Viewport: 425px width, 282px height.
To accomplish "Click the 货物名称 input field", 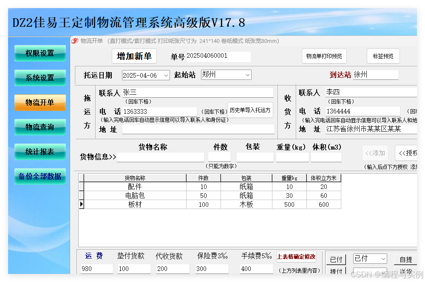I will pos(161,157).
